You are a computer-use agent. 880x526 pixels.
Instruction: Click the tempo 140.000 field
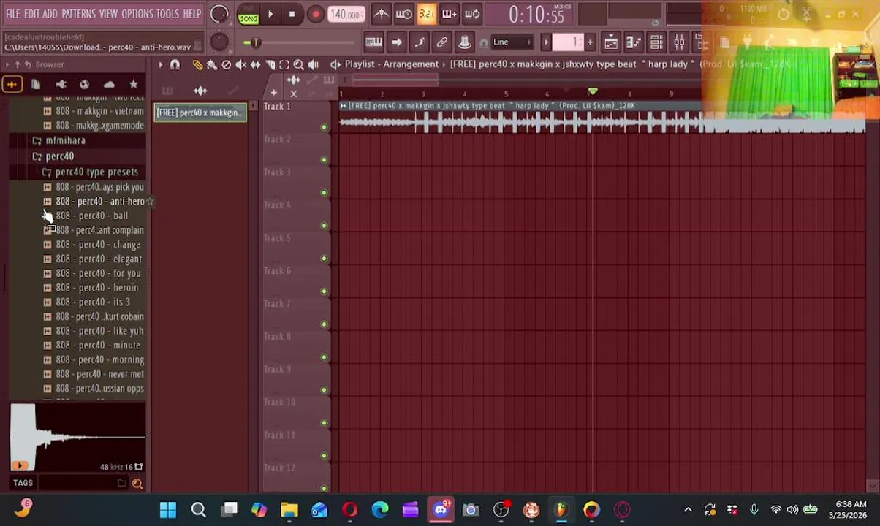(x=346, y=14)
